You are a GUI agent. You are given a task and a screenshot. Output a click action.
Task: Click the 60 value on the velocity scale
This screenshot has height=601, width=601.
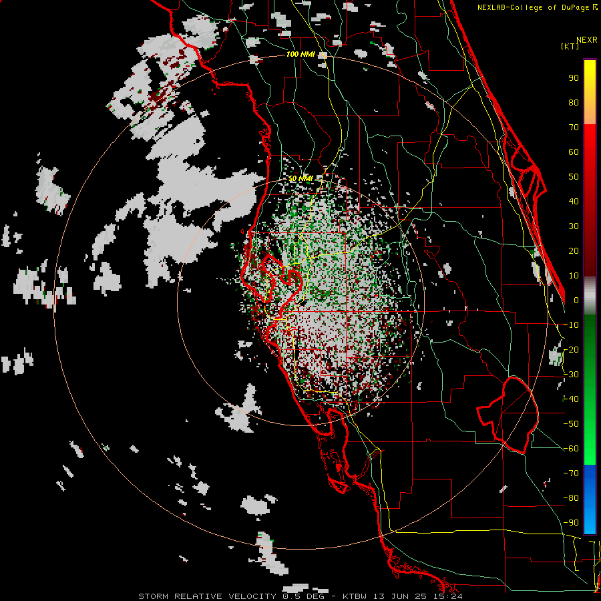click(x=574, y=152)
